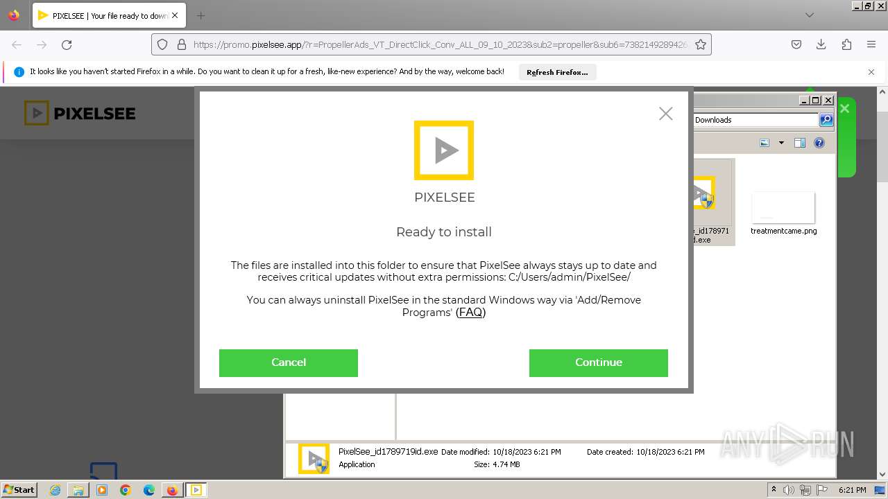Open the List all tabs dropdown

tap(809, 15)
